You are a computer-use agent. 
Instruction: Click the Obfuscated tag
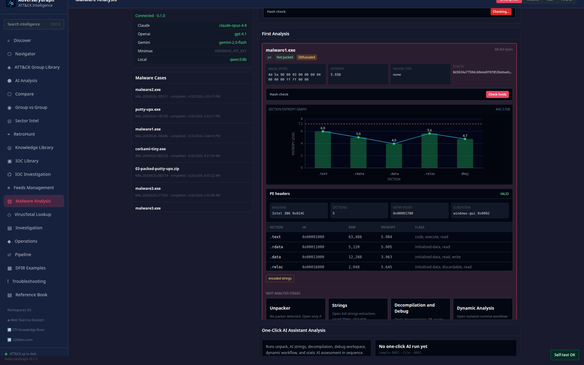click(x=307, y=57)
